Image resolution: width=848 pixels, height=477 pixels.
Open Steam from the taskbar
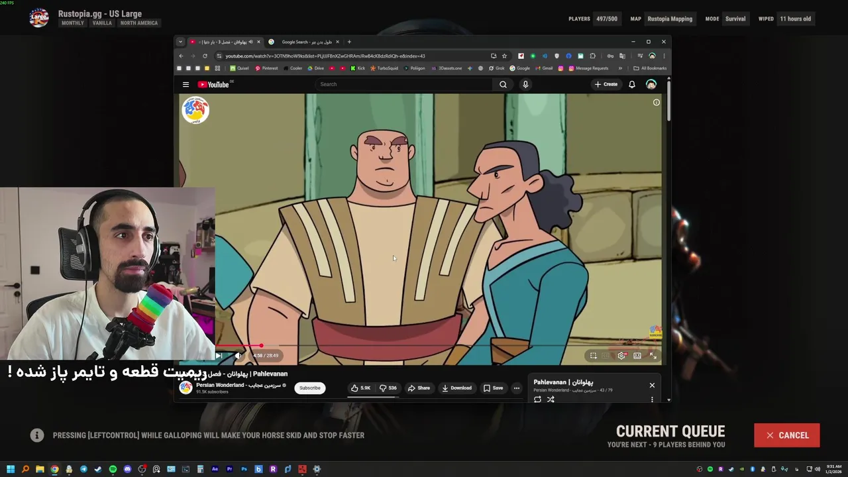click(x=98, y=469)
